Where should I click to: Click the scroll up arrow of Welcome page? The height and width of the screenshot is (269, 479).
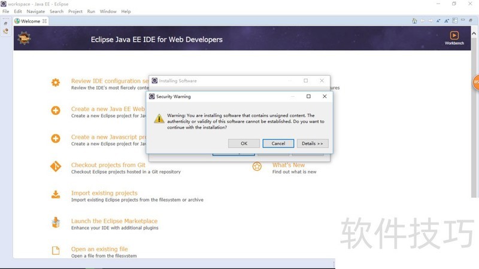pyautogui.click(x=474, y=33)
